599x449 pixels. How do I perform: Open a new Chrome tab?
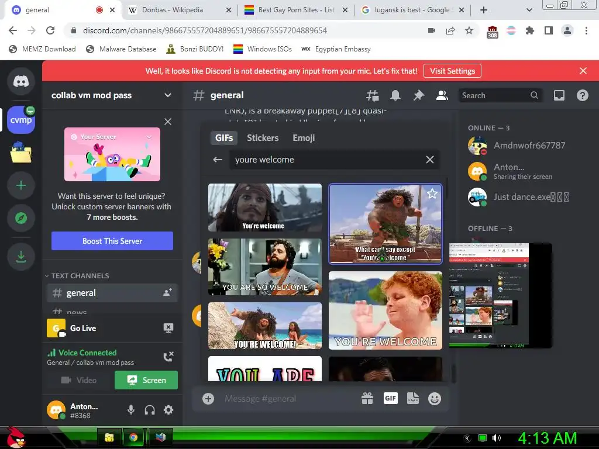click(x=484, y=10)
